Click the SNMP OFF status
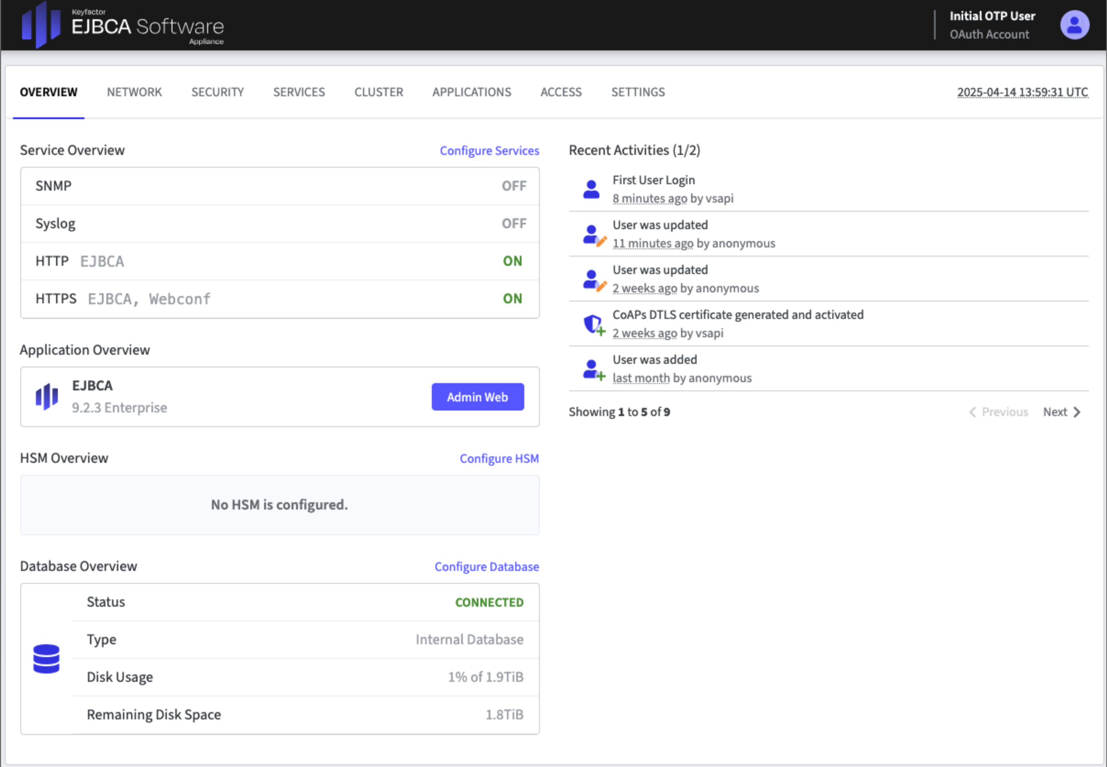Image resolution: width=1107 pixels, height=767 pixels. click(514, 186)
